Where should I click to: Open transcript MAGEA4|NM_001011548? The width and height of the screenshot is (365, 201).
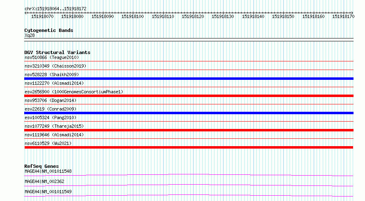(48, 172)
